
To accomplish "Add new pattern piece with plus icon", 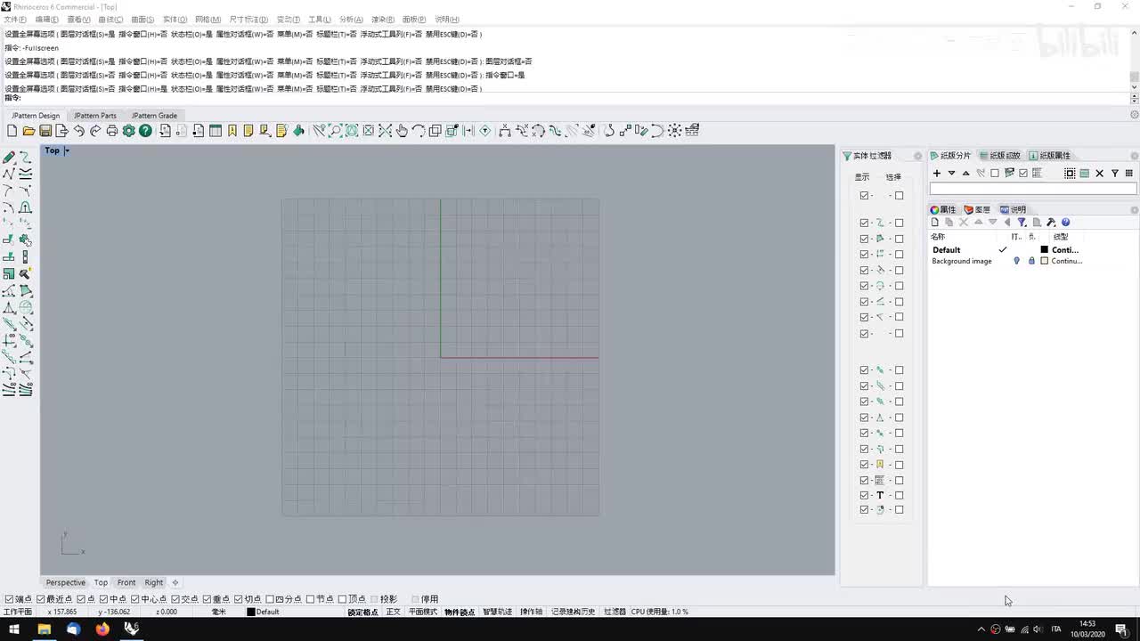I will [937, 173].
